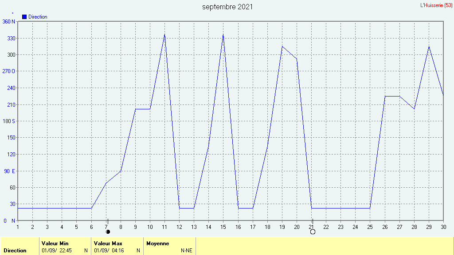The width and height of the screenshot is (454, 255).
Task: Click the Valeur Max column header
Action: (x=108, y=243)
